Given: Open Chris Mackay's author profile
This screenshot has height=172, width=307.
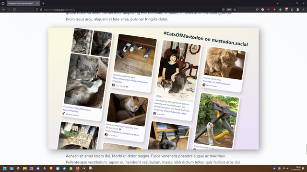Looking at the screenshot, I should click(120, 86).
